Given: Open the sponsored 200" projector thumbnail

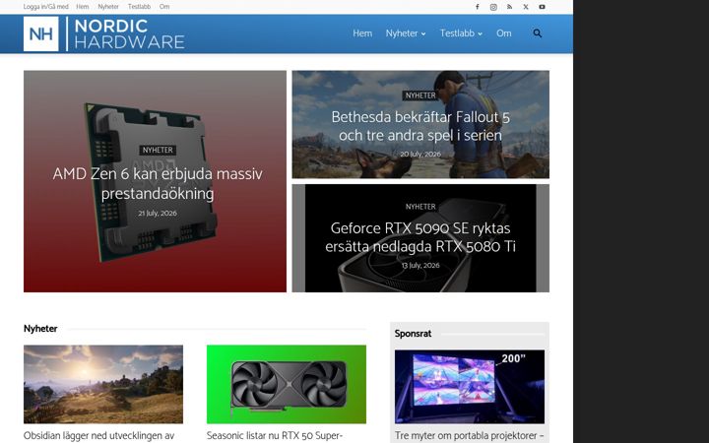Looking at the screenshot, I should 470,387.
